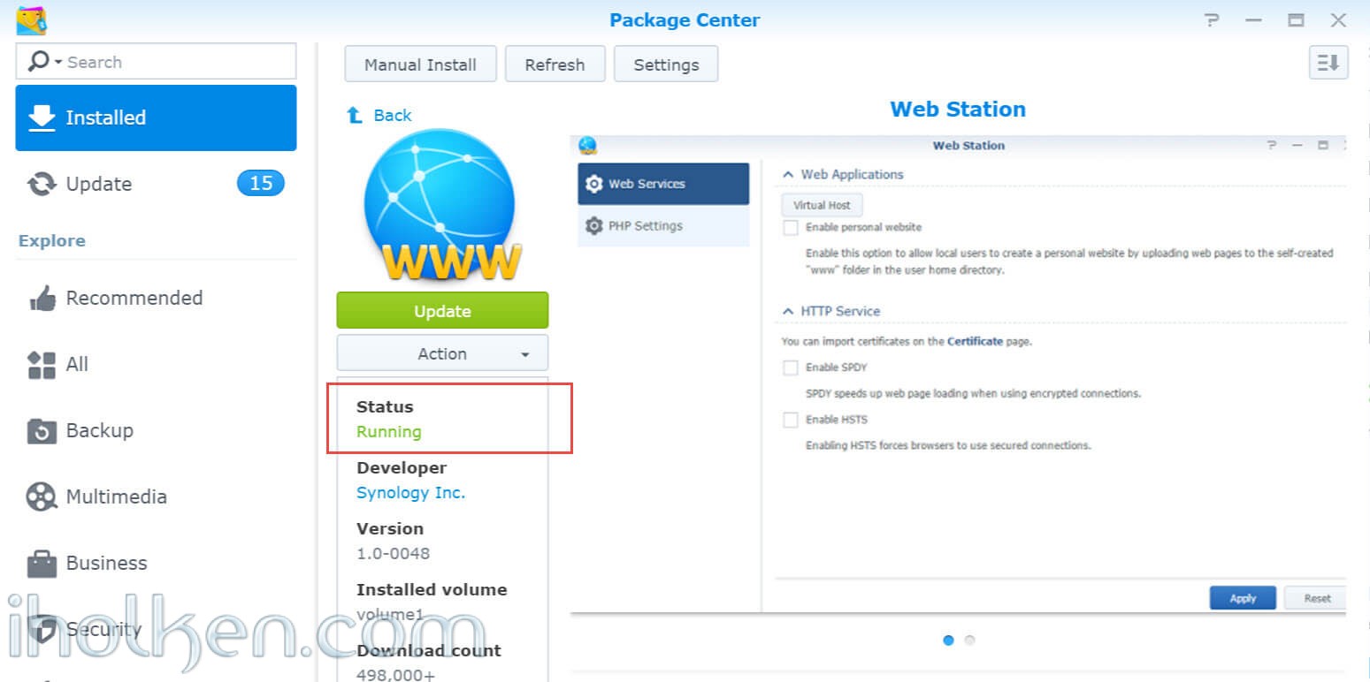Screen dimensions: 1370x682
Task: Open Package Center Settings
Action: click(x=666, y=64)
